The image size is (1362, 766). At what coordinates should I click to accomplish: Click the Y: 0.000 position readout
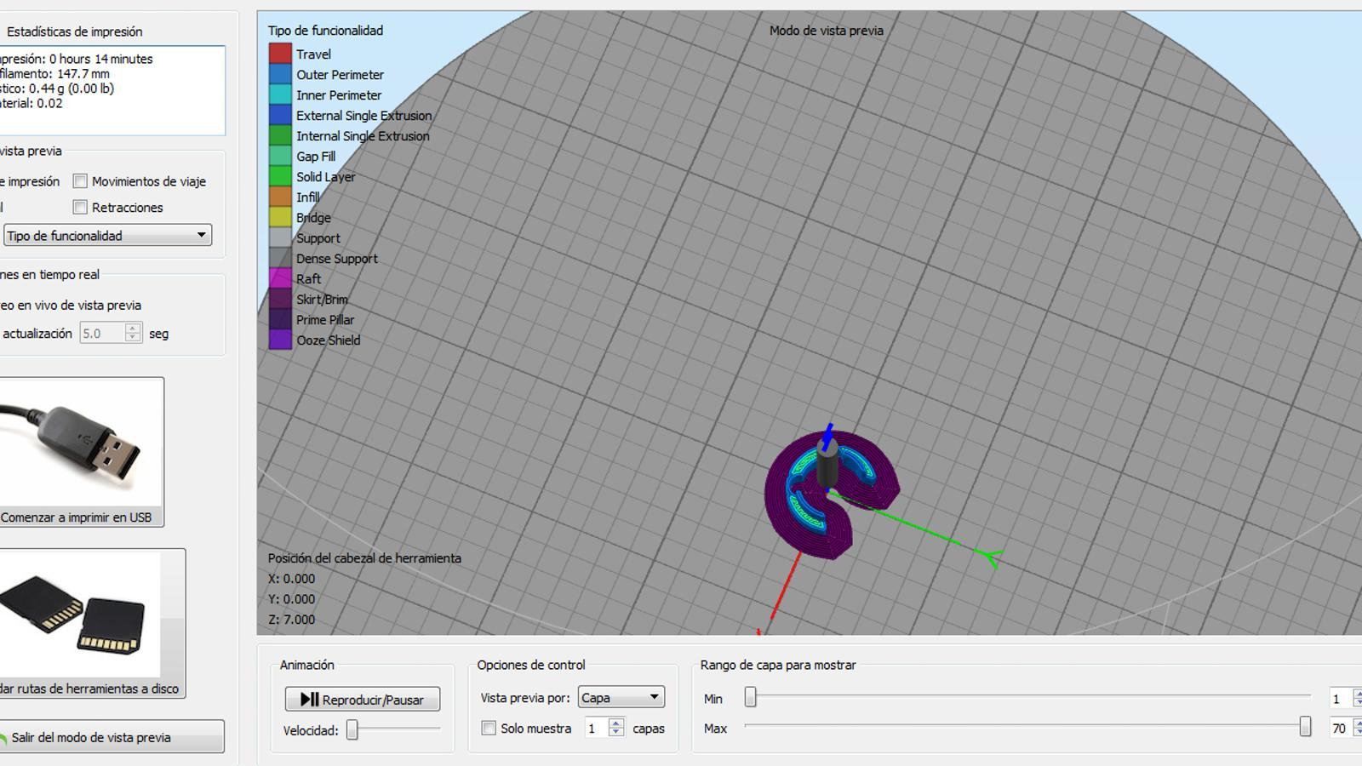click(x=291, y=599)
